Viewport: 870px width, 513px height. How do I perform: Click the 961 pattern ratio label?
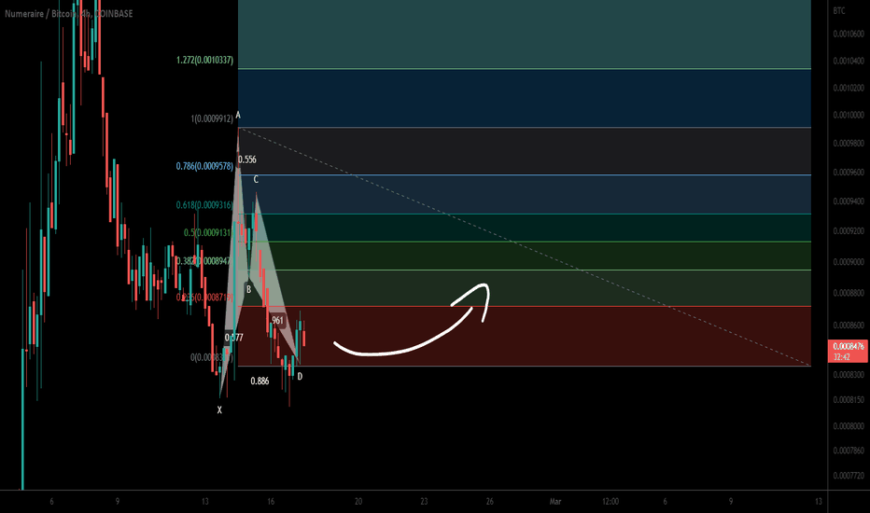[277, 320]
